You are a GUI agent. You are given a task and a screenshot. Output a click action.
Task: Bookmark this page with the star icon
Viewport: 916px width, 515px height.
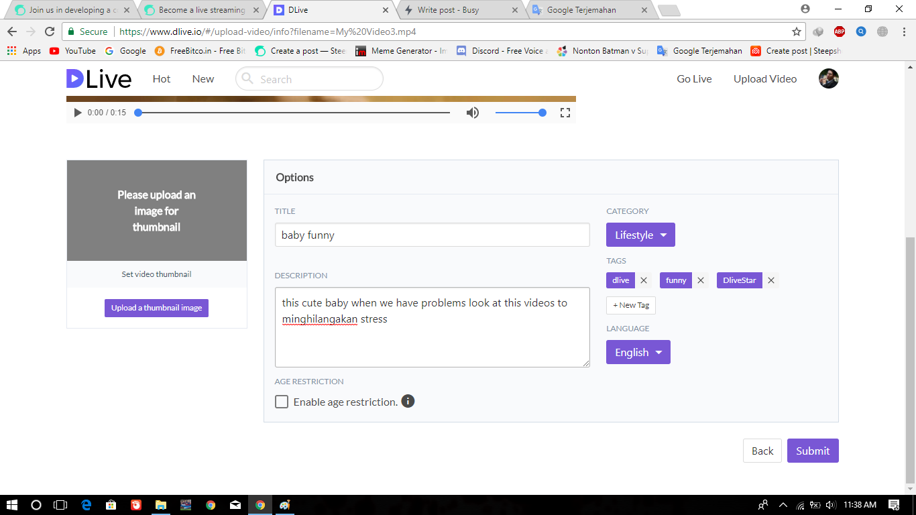(797, 32)
